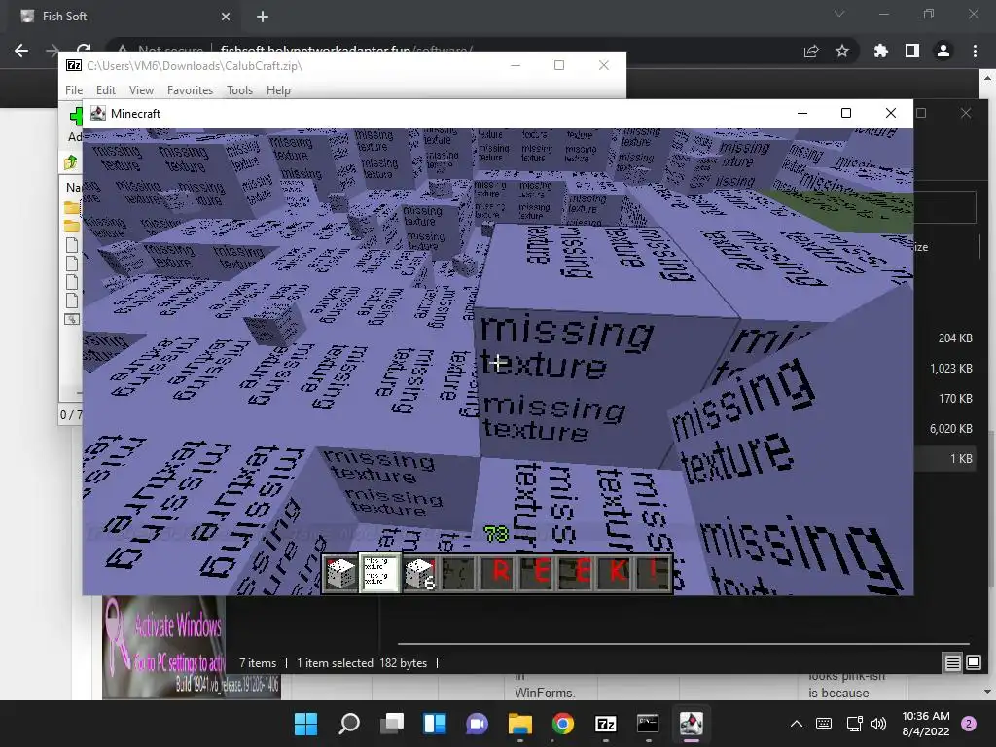The width and height of the screenshot is (996, 747).
Task: Switch Explorer to details view
Action: click(953, 663)
